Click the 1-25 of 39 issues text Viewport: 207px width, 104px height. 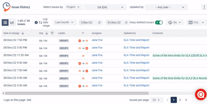point(23,23)
